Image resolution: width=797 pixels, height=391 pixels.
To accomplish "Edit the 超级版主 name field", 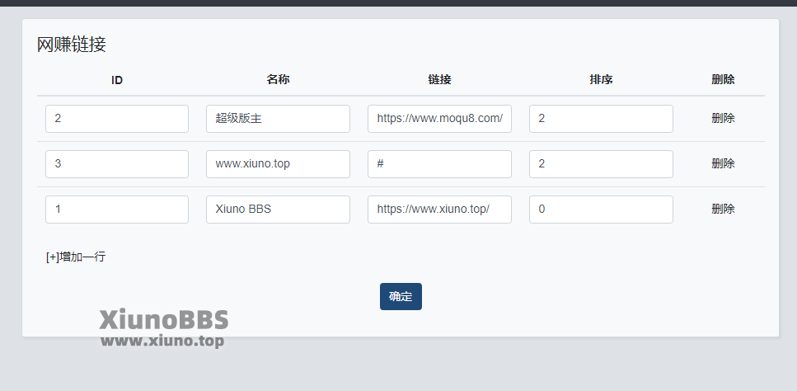I will pyautogui.click(x=278, y=119).
